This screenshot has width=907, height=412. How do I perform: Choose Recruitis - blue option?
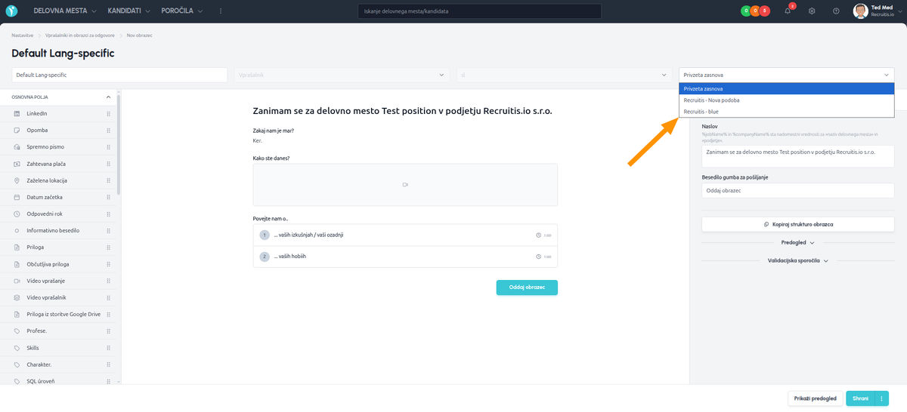click(787, 111)
